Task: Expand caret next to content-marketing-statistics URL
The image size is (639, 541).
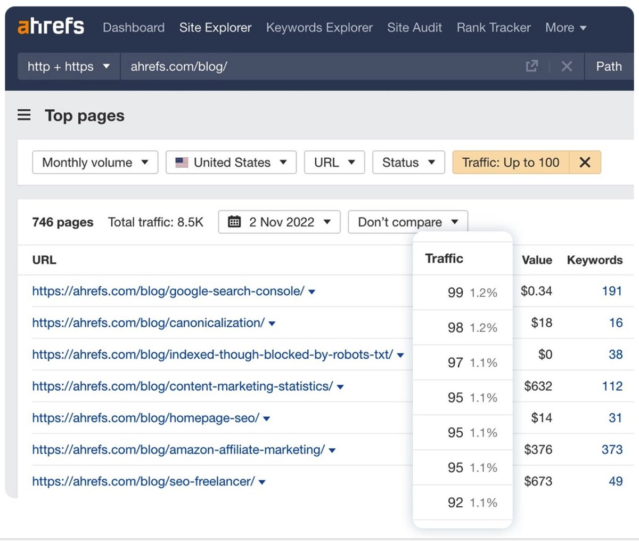Action: [x=340, y=387]
